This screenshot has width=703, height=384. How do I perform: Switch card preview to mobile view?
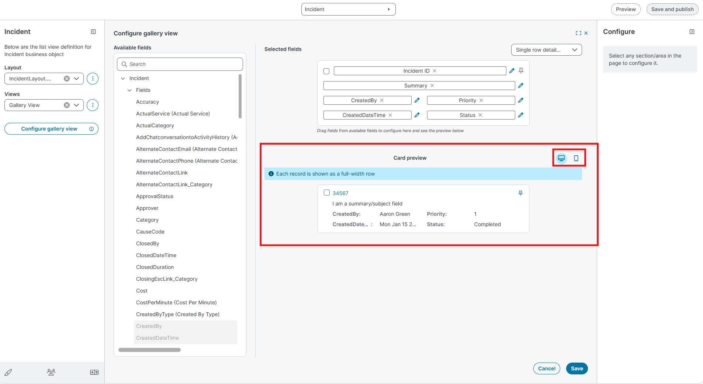click(x=576, y=158)
